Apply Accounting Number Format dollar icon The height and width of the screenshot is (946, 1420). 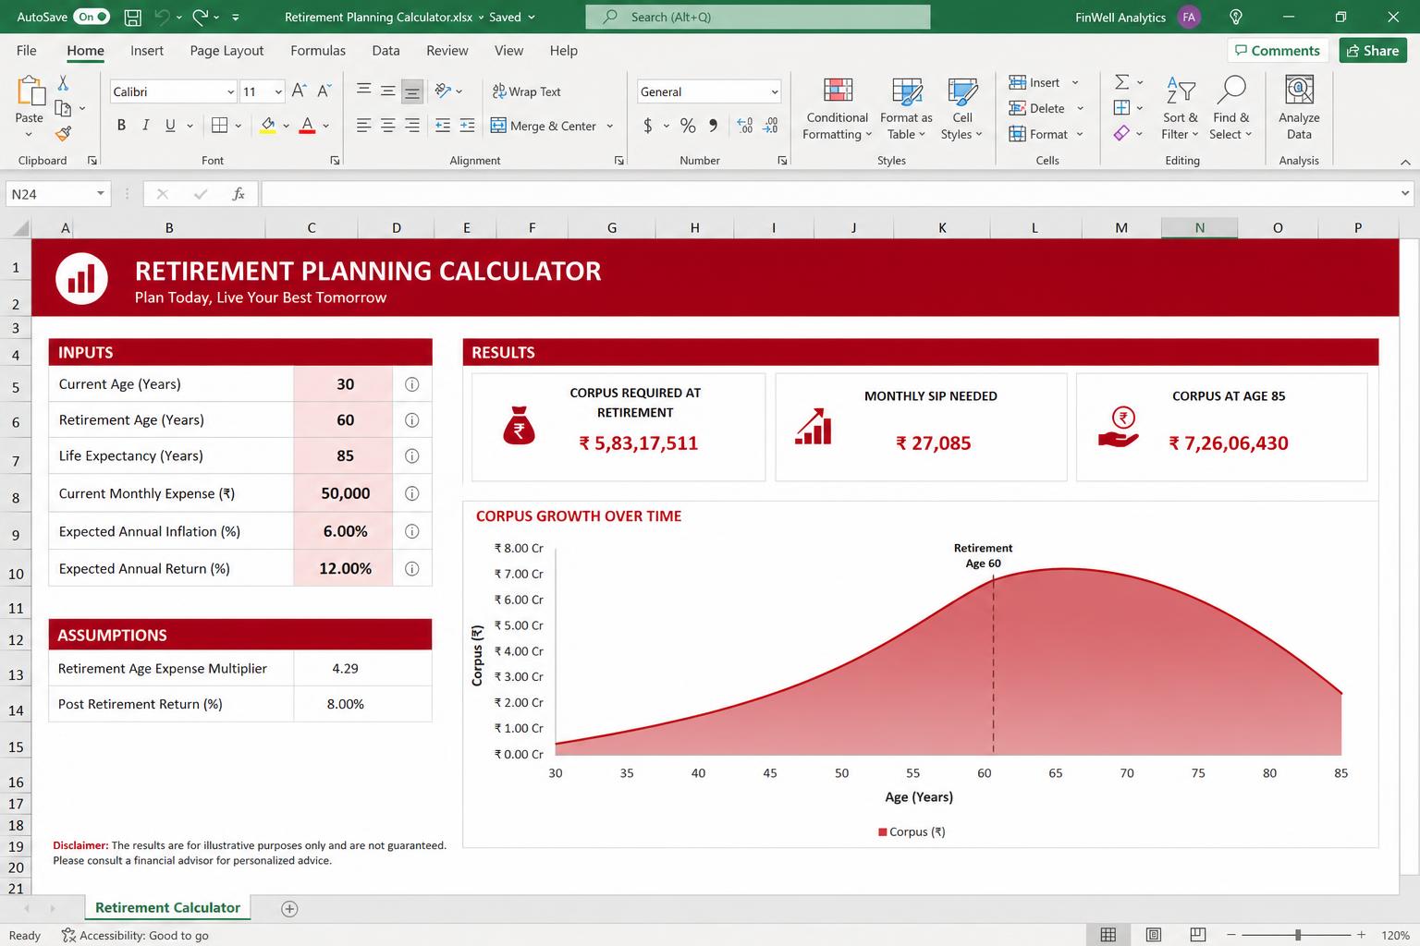point(647,125)
